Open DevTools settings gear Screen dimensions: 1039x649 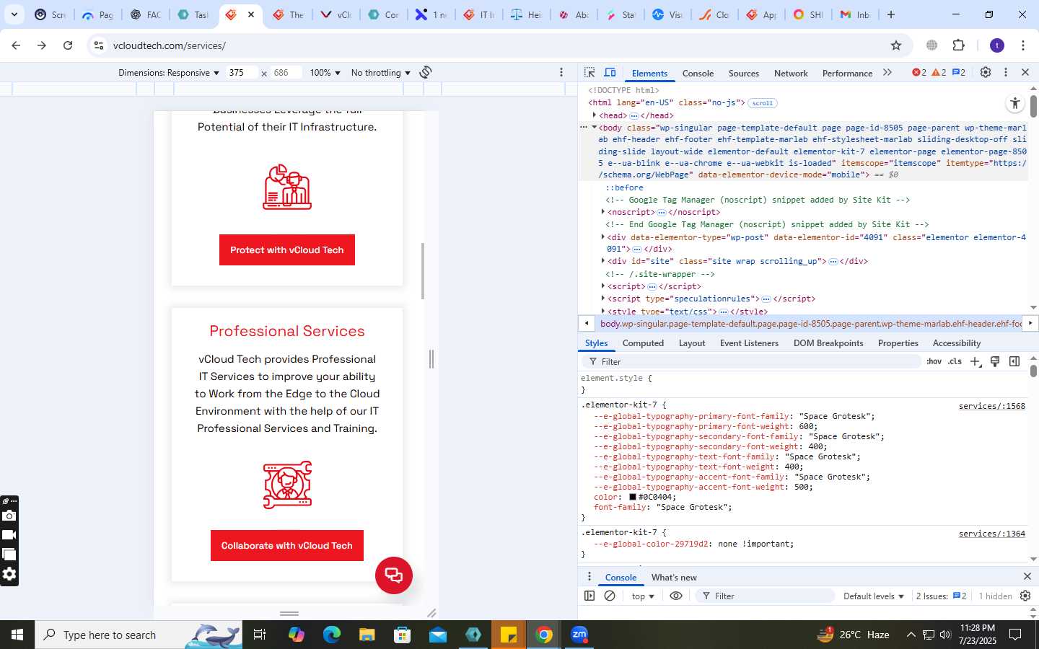click(986, 72)
